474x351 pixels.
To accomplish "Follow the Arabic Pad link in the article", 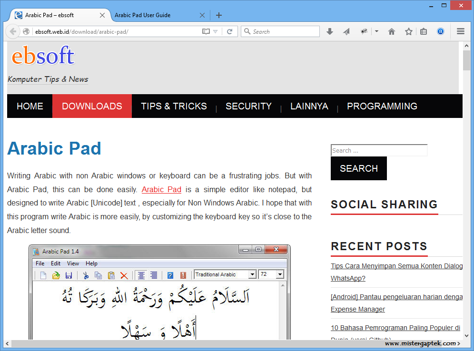I will (161, 189).
